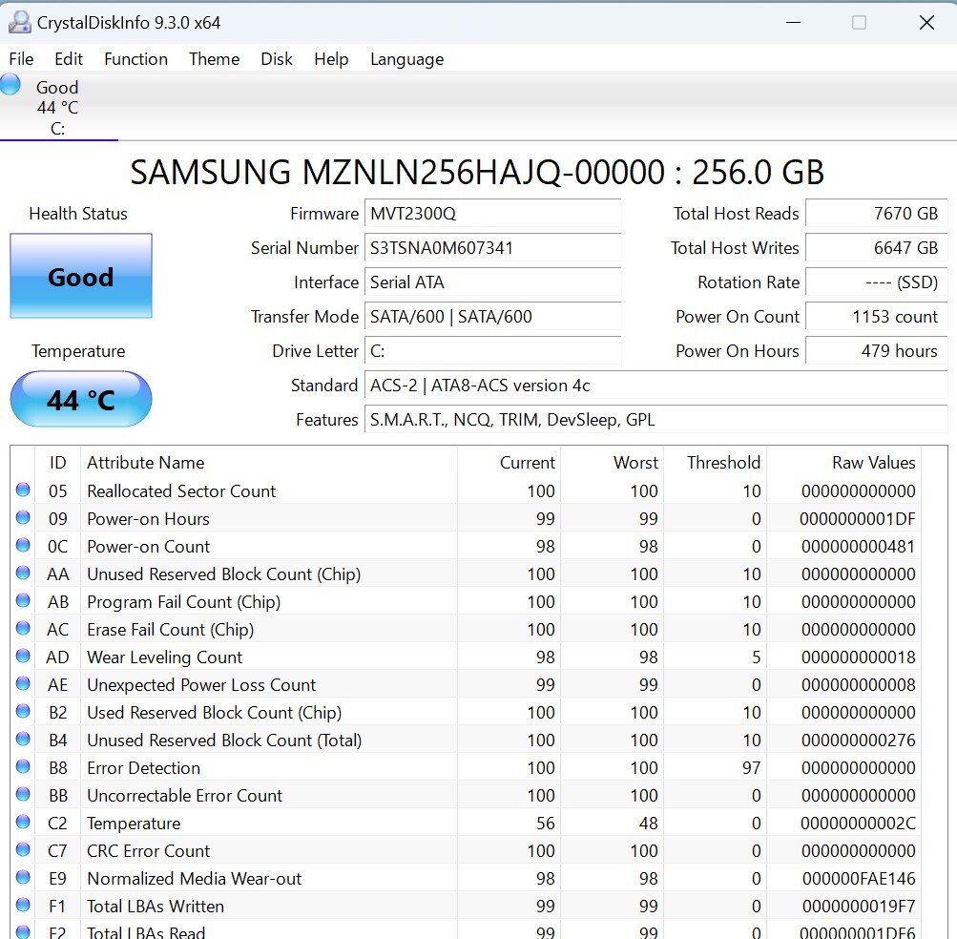
Task: Close the CrystalDiskInfo window
Action: (x=926, y=23)
